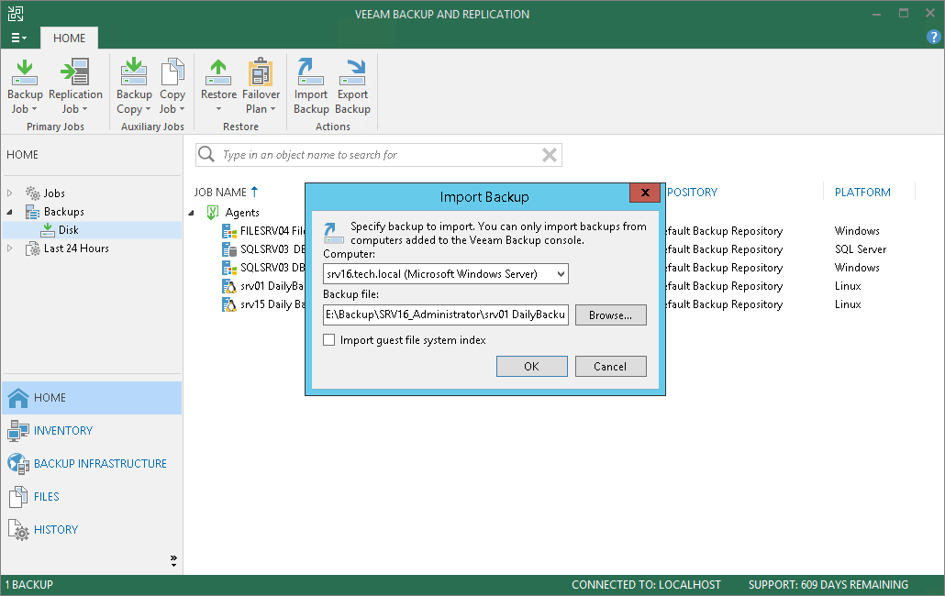Click the Backup file path field
The height and width of the screenshot is (596, 945).
tap(445, 315)
